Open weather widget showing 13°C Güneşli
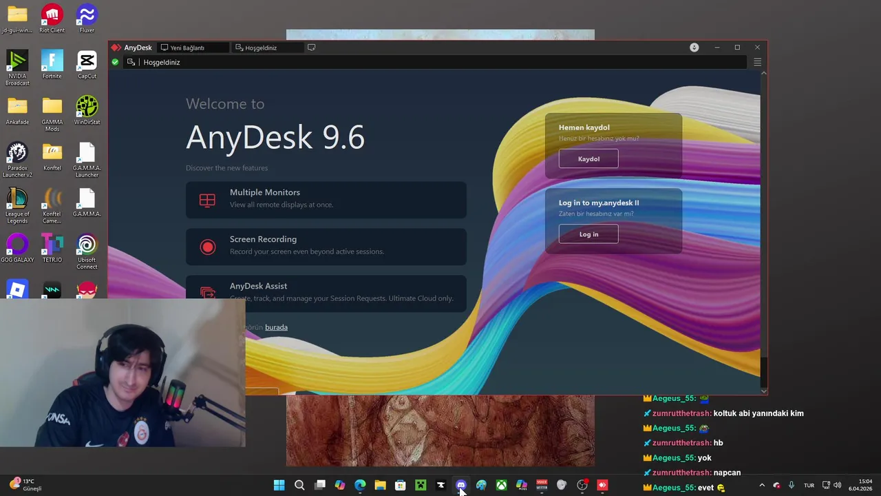Screen dimensions: 881x496 point(26,485)
